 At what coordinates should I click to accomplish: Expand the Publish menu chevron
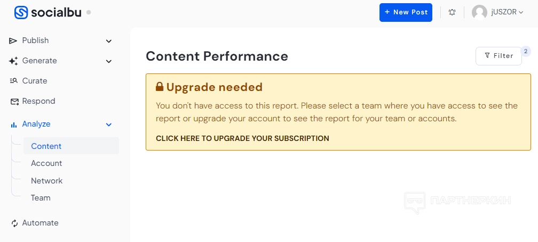pyautogui.click(x=109, y=41)
